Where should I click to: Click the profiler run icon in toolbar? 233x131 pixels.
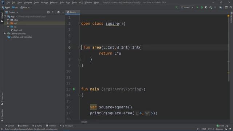click(210, 7)
